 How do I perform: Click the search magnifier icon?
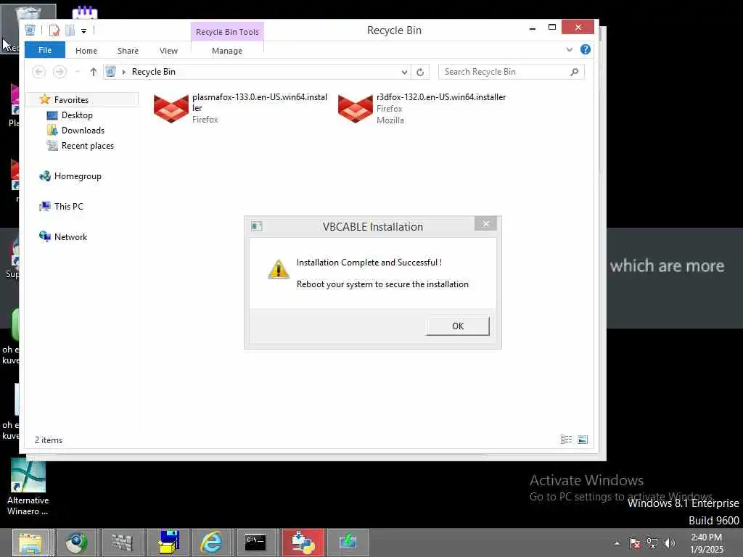[575, 72]
